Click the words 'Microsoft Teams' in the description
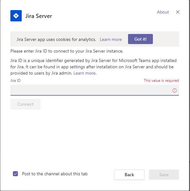Image resolution: width=190 pixels, height=191 pixels. point(135,60)
